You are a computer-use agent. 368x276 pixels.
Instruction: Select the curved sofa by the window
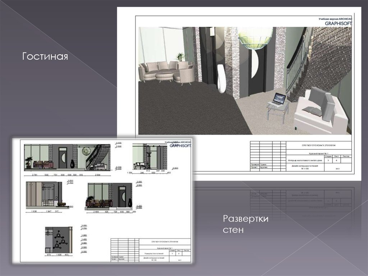tap(167, 72)
